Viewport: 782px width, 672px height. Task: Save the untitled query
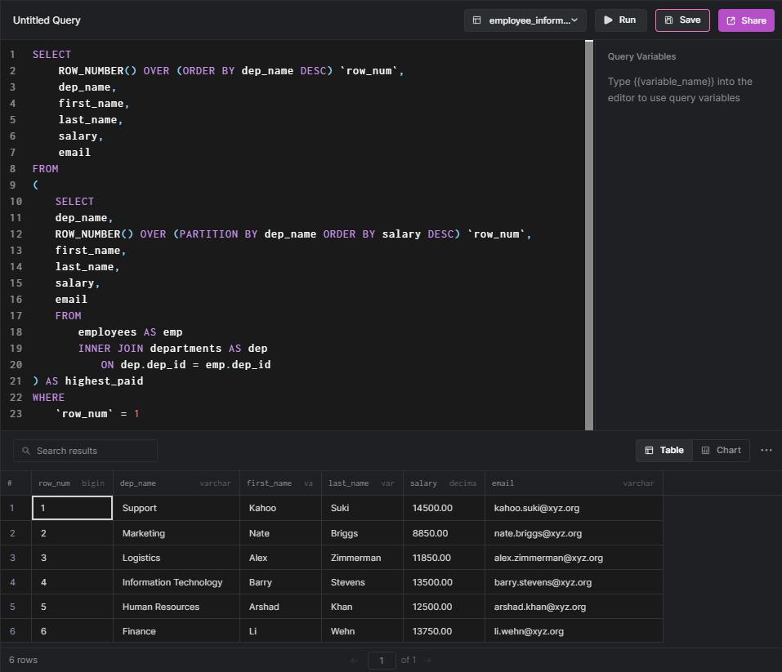point(682,20)
